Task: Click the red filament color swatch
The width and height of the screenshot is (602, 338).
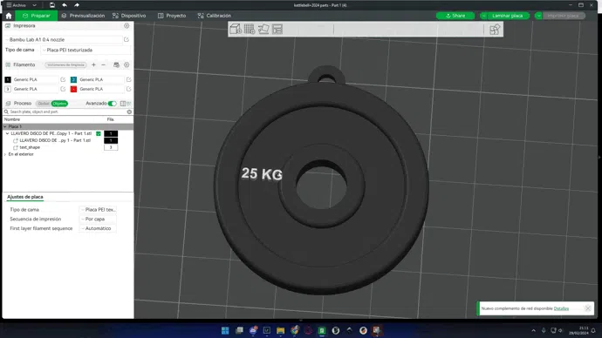Action: [x=73, y=89]
